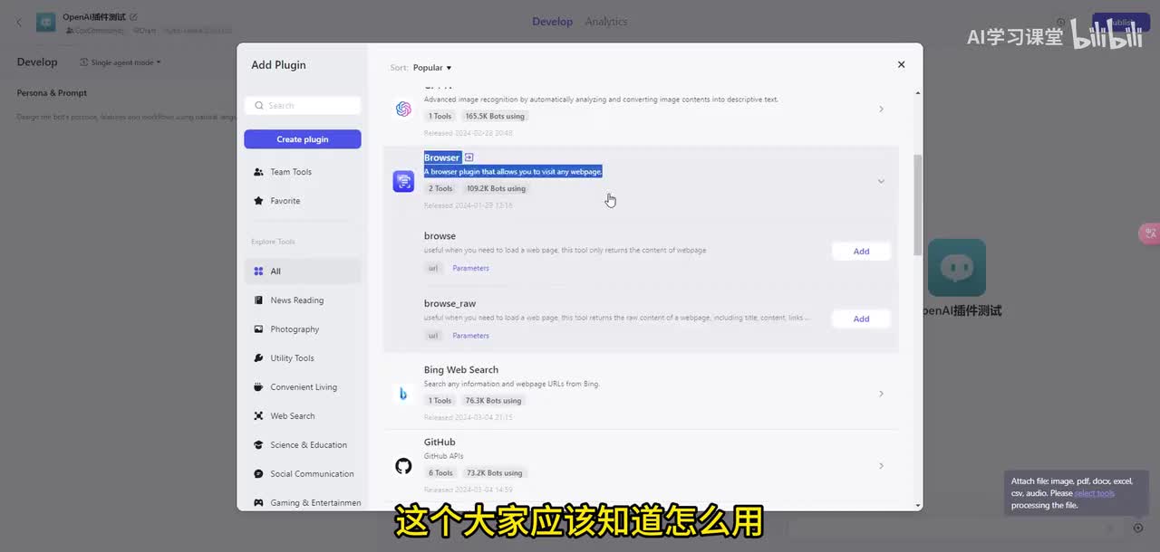Click the Gaming & Entertainment icon
The image size is (1160, 552).
259,502
